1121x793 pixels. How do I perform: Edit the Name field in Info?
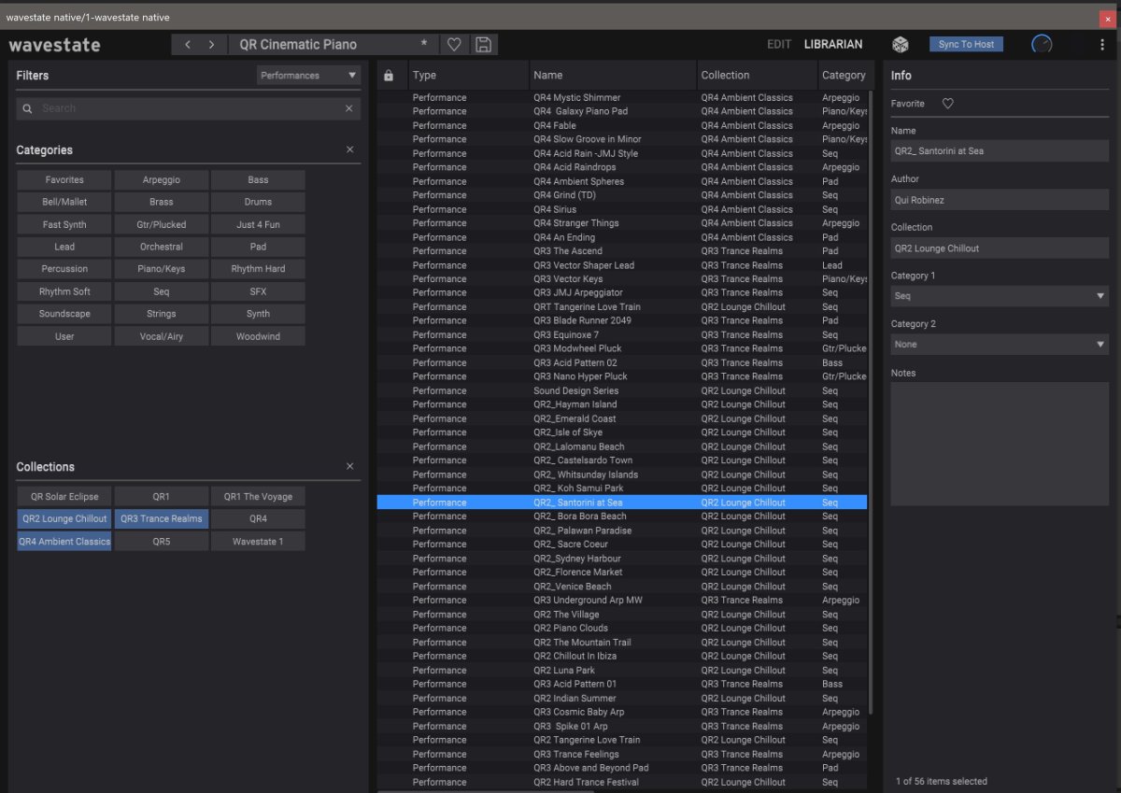coord(1000,151)
